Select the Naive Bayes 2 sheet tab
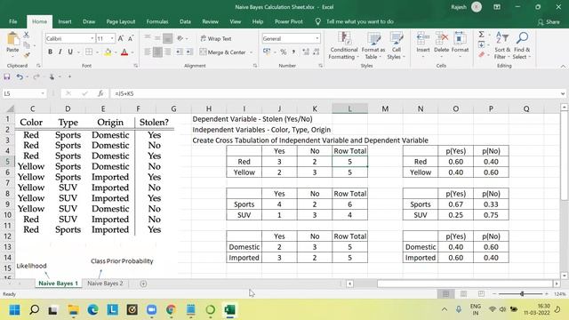The image size is (569, 320). click(x=105, y=284)
